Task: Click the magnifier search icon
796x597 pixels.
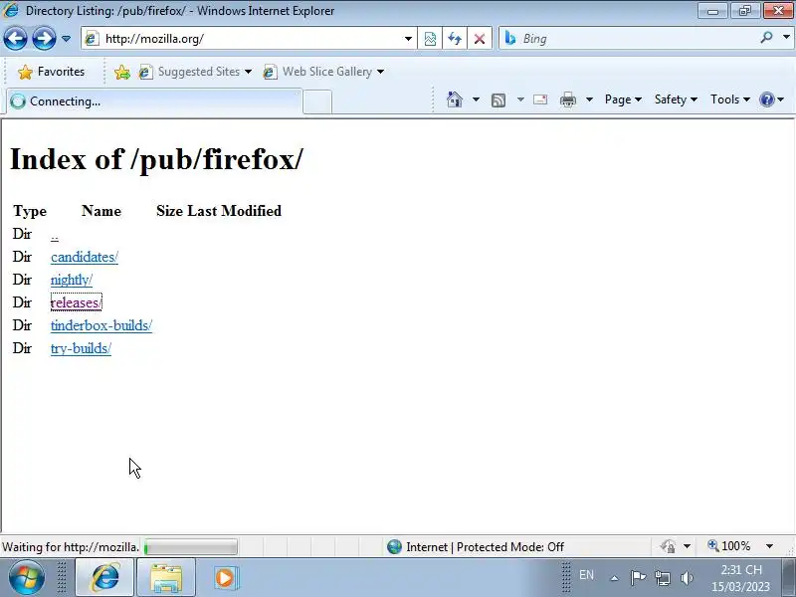Action: [x=766, y=37]
